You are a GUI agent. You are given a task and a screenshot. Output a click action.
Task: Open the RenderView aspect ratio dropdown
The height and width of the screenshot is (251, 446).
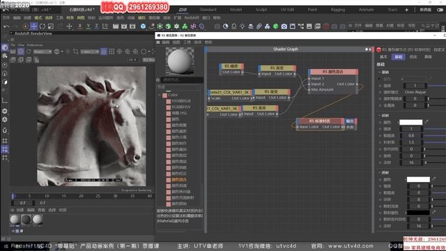[90, 52]
